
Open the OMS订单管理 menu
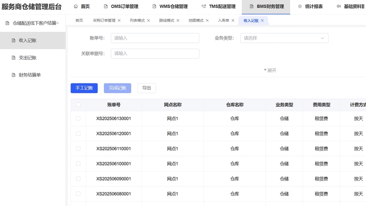[121, 6]
